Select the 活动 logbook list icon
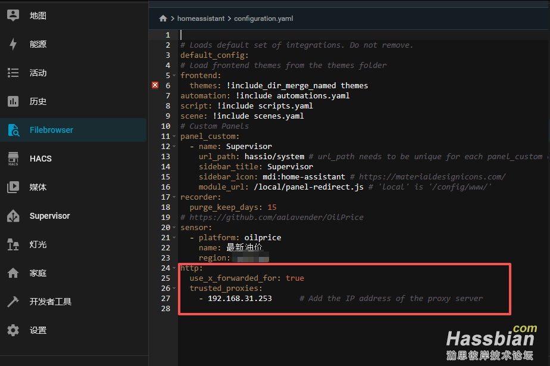The width and height of the screenshot is (550, 366). pyautogui.click(x=13, y=73)
